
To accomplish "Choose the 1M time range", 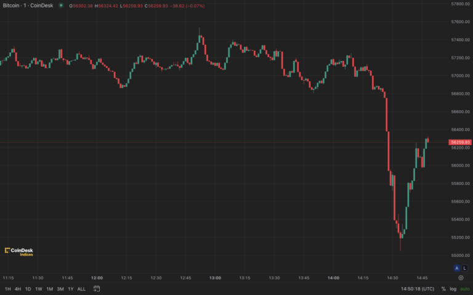I will [49, 288].
